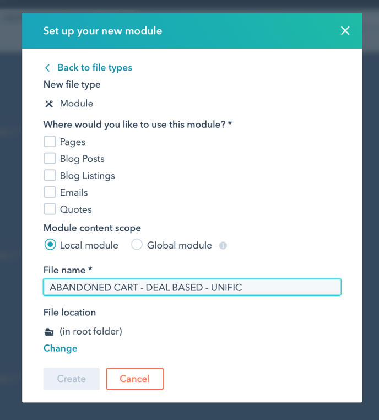Click the Global module label text
The height and width of the screenshot is (420, 379).
180,245
